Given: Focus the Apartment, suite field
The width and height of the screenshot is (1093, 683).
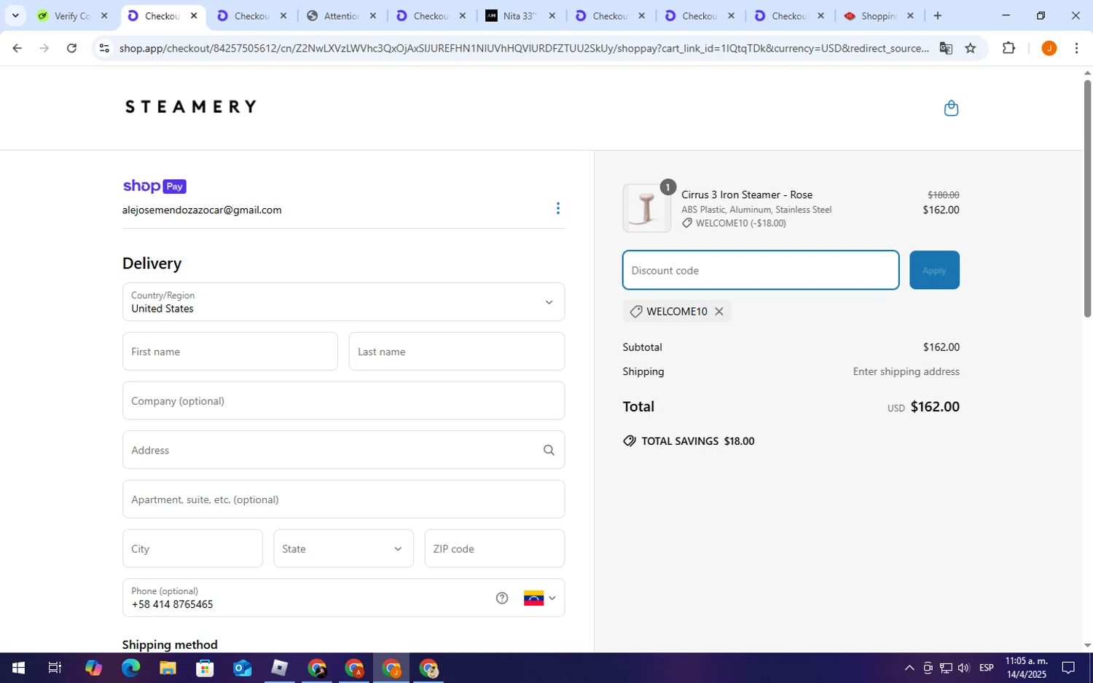Looking at the screenshot, I should pyautogui.click(x=343, y=500).
